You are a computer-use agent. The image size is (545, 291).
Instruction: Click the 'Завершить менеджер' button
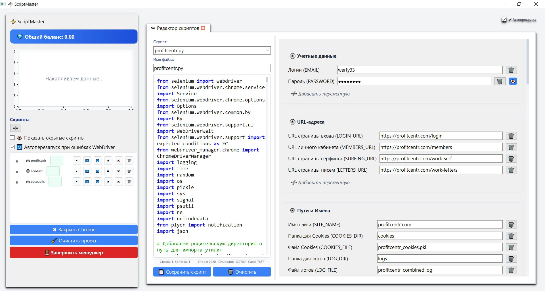74,252
